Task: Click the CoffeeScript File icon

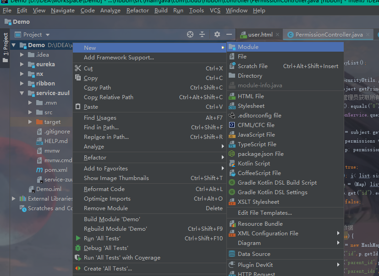Action: pos(232,173)
